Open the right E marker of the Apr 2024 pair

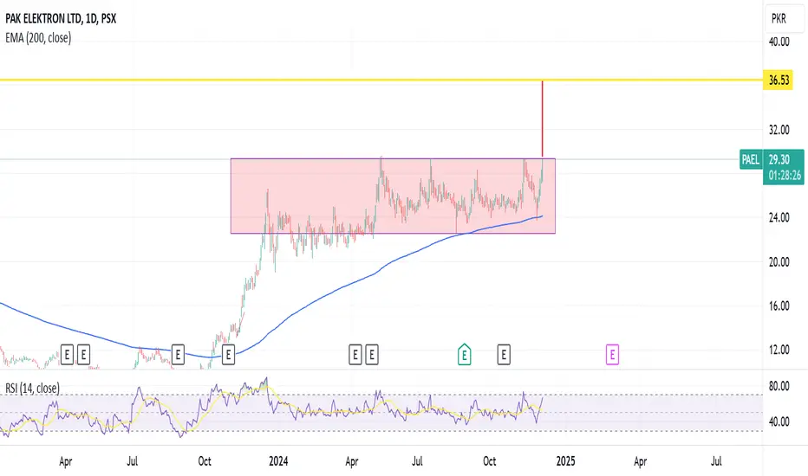click(372, 355)
